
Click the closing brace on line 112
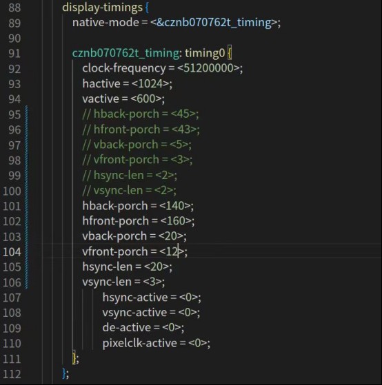point(64,374)
